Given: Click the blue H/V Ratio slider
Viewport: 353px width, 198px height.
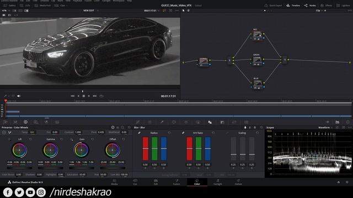Looking at the screenshot, I should point(207,148).
